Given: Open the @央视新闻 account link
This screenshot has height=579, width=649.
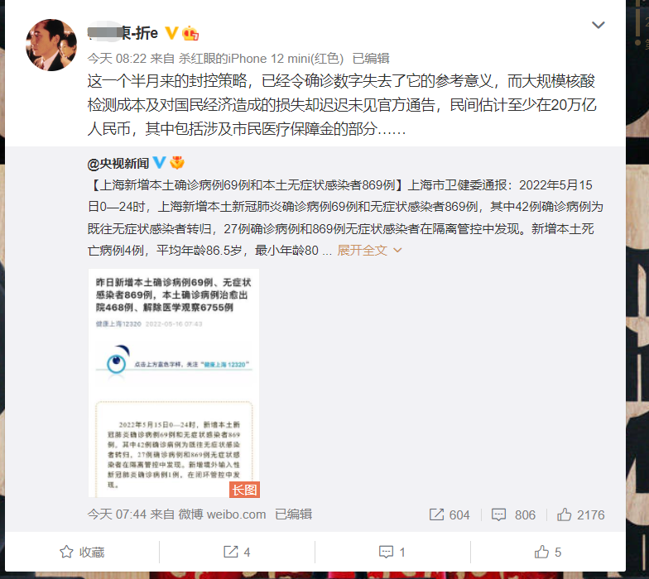Looking at the screenshot, I should click(x=118, y=164).
